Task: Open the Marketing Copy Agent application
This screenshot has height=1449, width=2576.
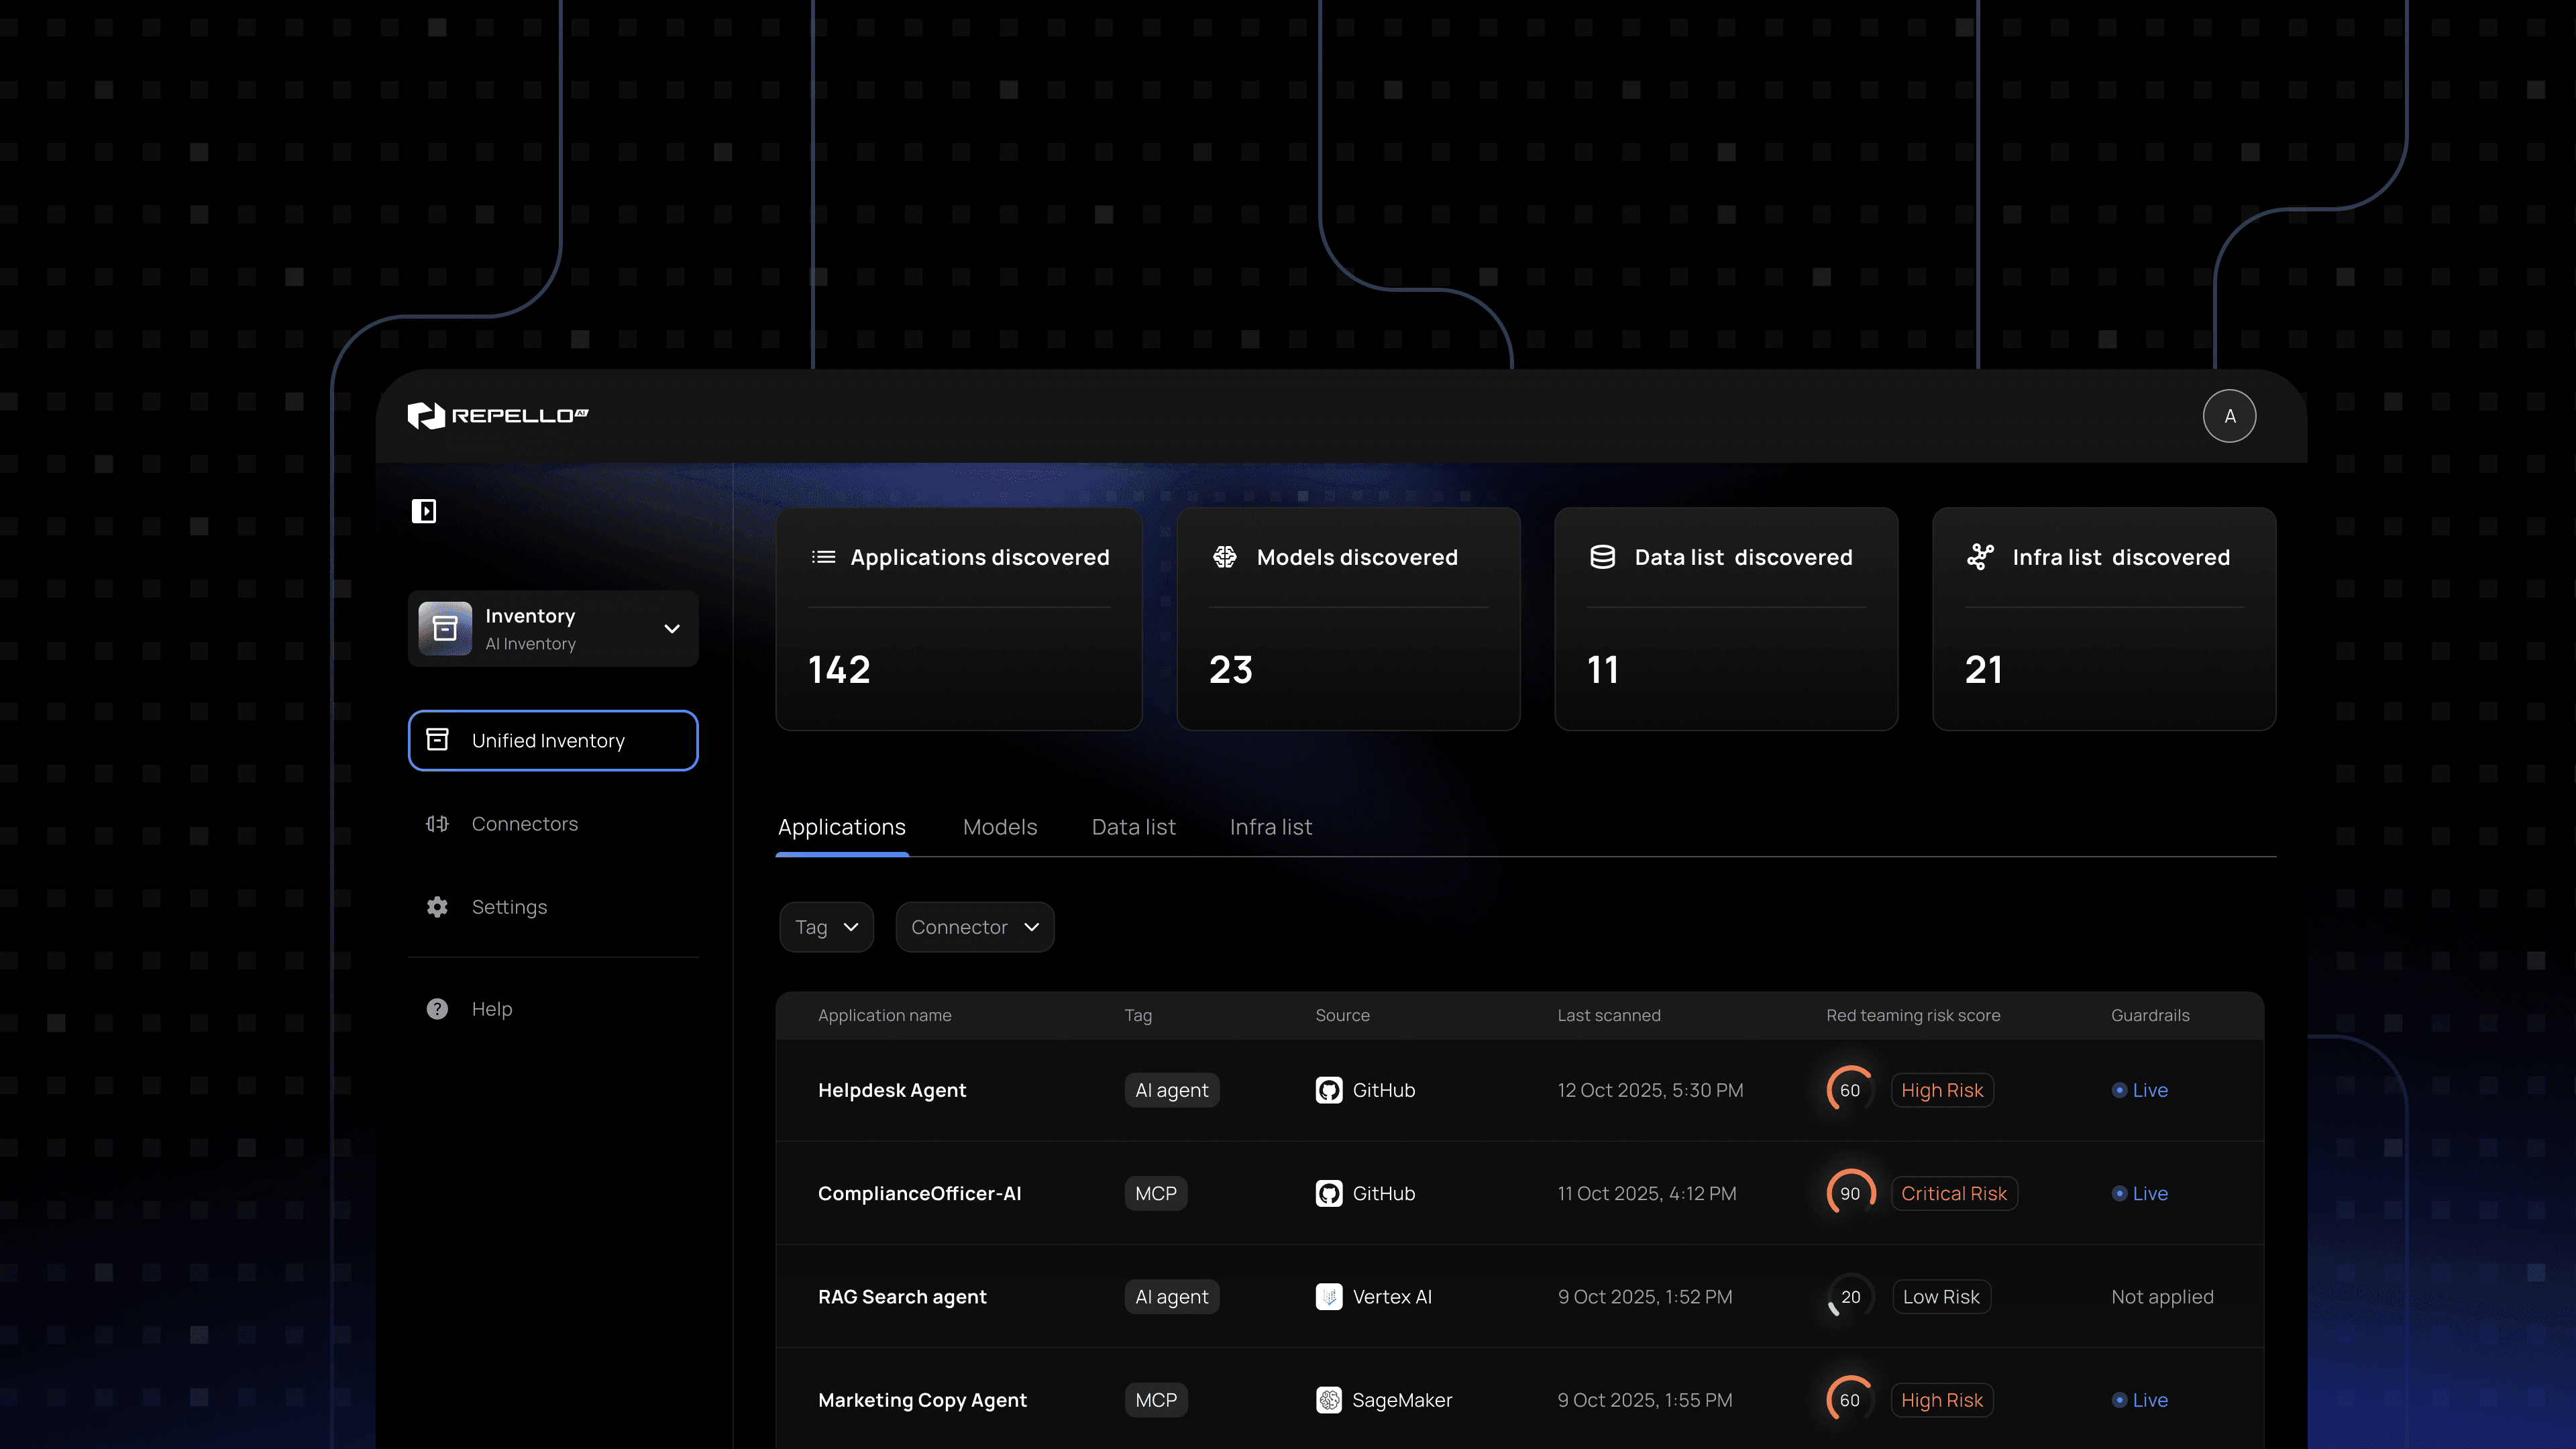Action: (922, 1400)
